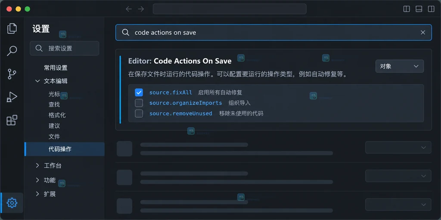Screen dimensions: 441x220
Task: Expand the 功能 tree section
Action: click(37, 180)
